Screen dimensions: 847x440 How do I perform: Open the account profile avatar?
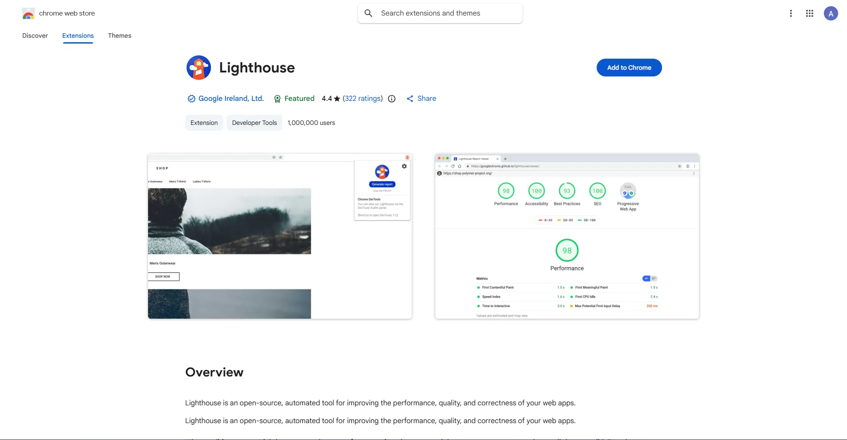point(830,13)
